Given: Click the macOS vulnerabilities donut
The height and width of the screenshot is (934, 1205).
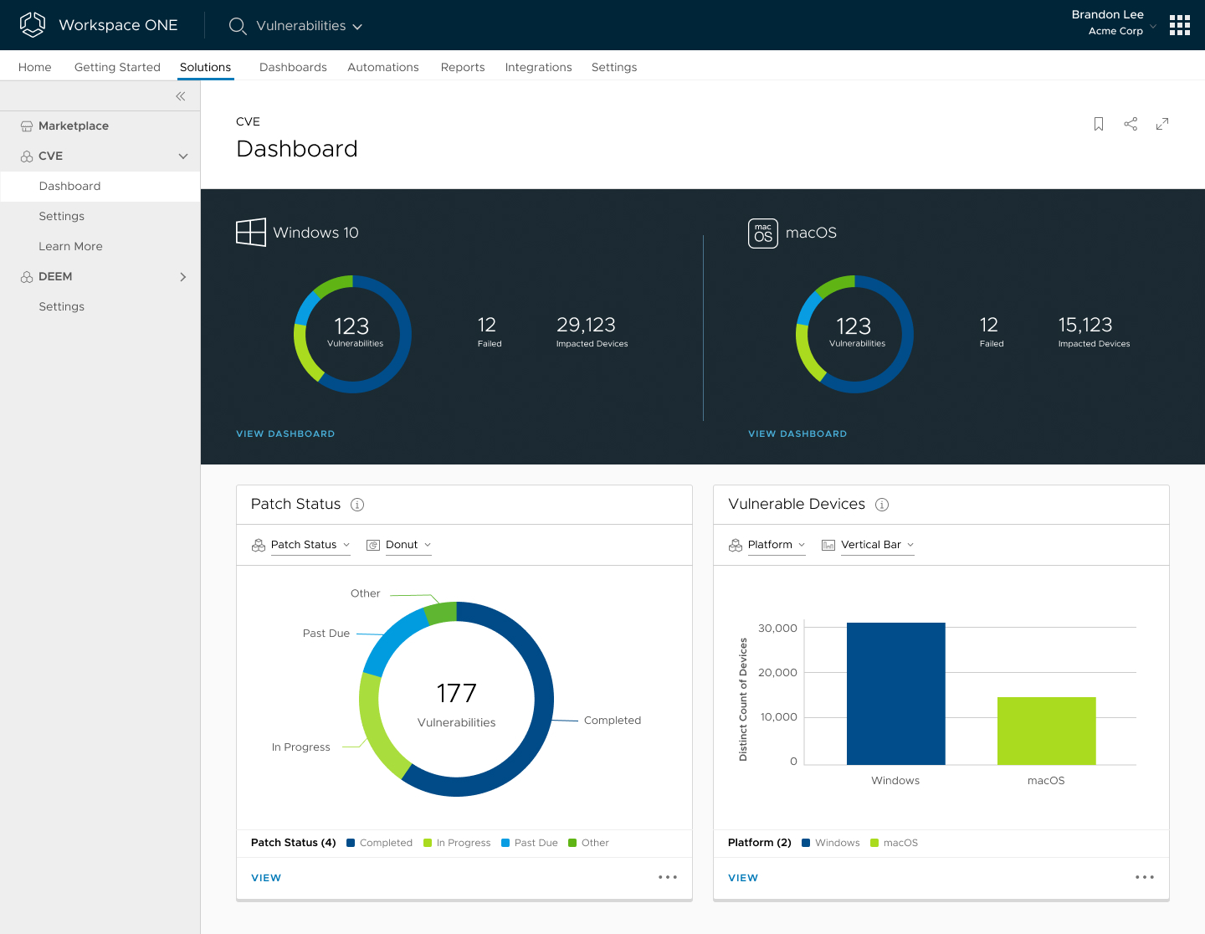Looking at the screenshot, I should tap(854, 334).
